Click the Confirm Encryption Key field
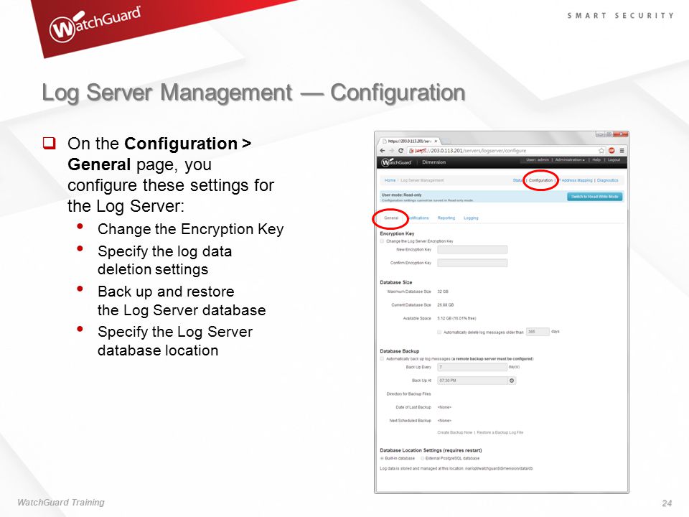 (x=472, y=263)
